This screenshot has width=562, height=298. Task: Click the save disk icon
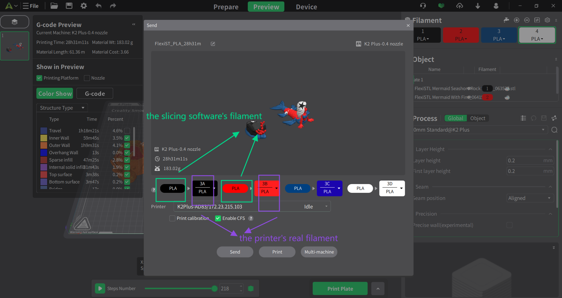coord(69,6)
